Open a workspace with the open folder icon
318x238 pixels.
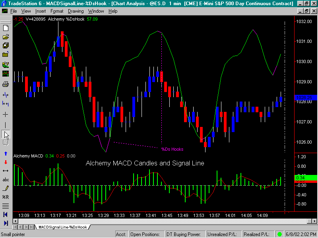point(6,37)
